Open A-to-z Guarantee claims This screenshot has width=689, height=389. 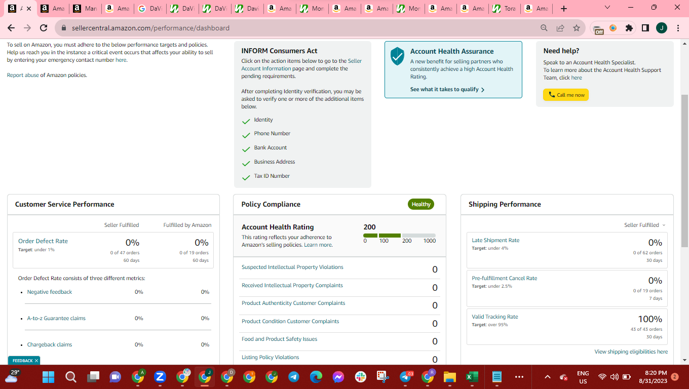click(x=56, y=318)
